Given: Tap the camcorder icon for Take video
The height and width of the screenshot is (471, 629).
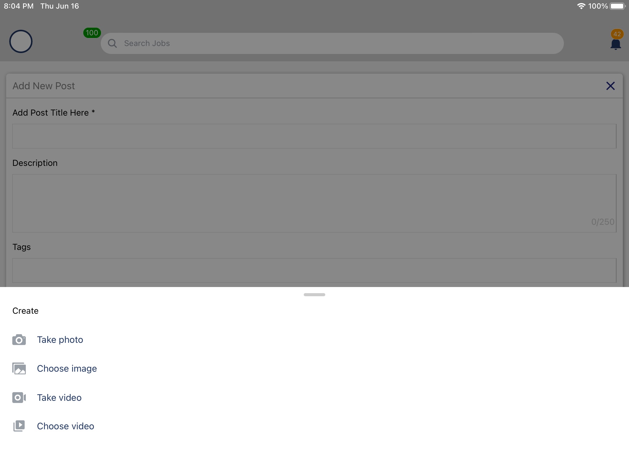Looking at the screenshot, I should [x=19, y=397].
